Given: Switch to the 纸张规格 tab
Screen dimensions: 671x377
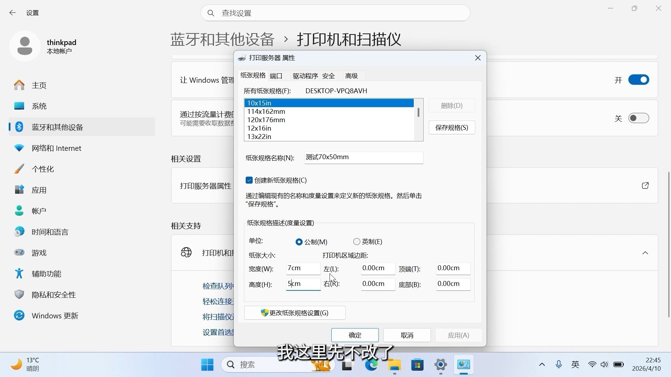Looking at the screenshot, I should point(253,75).
